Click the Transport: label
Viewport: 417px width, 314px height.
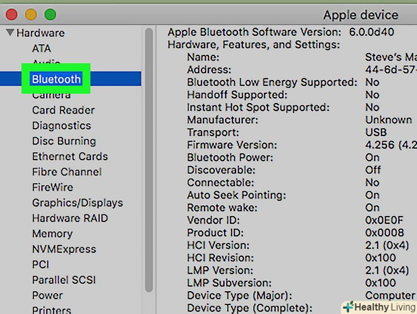click(x=213, y=132)
